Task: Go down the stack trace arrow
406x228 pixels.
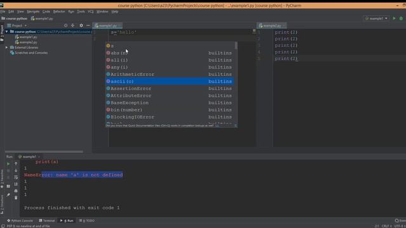Action: pos(16,170)
